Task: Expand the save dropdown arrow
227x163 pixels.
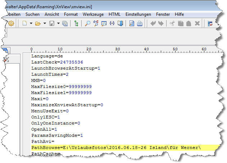Action: pyautogui.click(x=58, y=24)
